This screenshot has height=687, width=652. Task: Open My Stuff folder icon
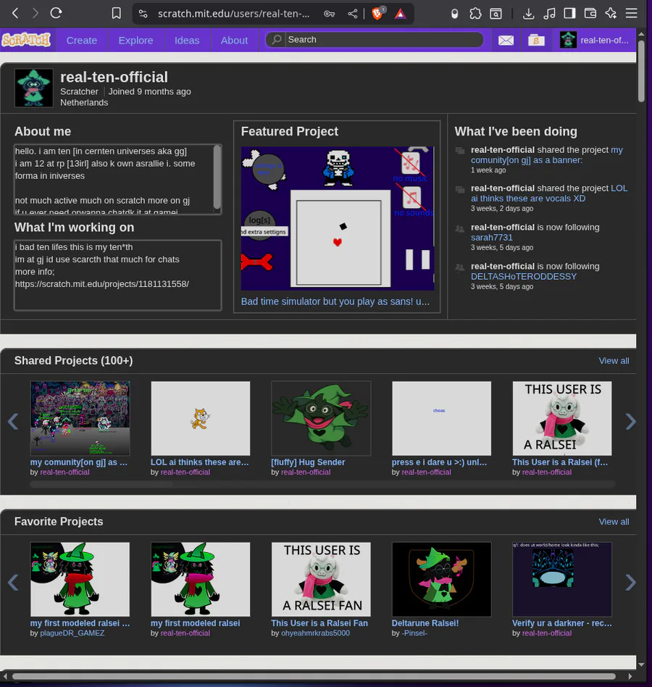[536, 41]
